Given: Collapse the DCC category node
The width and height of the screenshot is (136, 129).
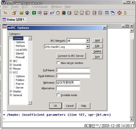Looking at the screenshot, I should 11,72.
